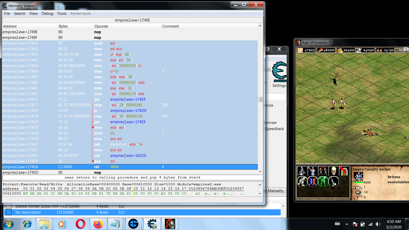Click the skull delete-unit command icon
The image size is (409, 230).
333,171
